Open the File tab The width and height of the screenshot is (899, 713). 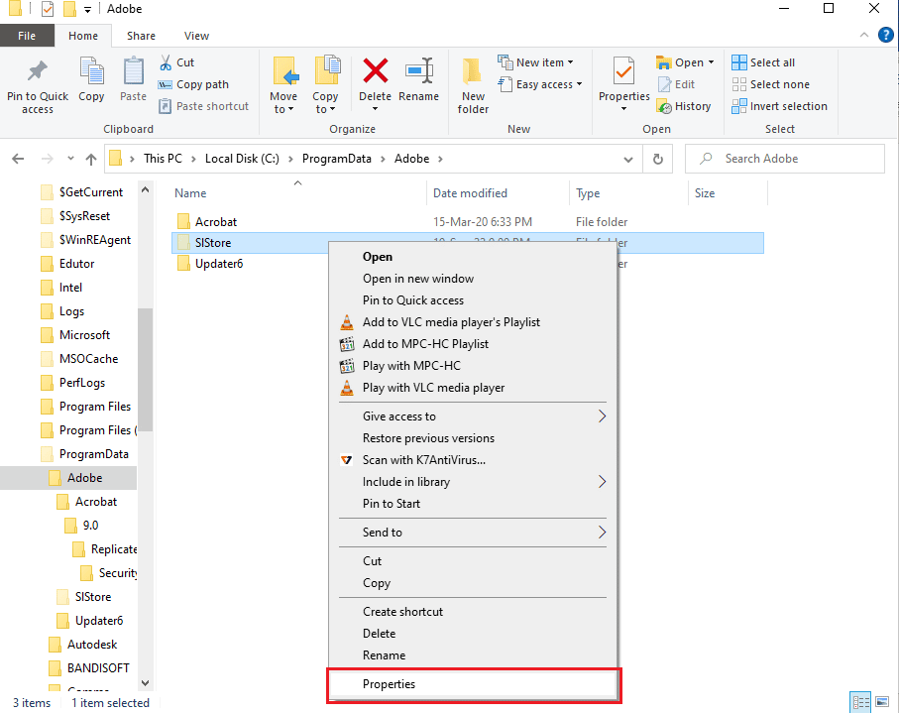27,36
